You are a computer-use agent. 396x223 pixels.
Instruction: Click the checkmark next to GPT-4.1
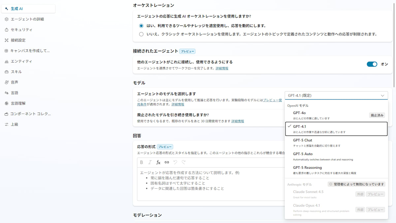point(289,126)
